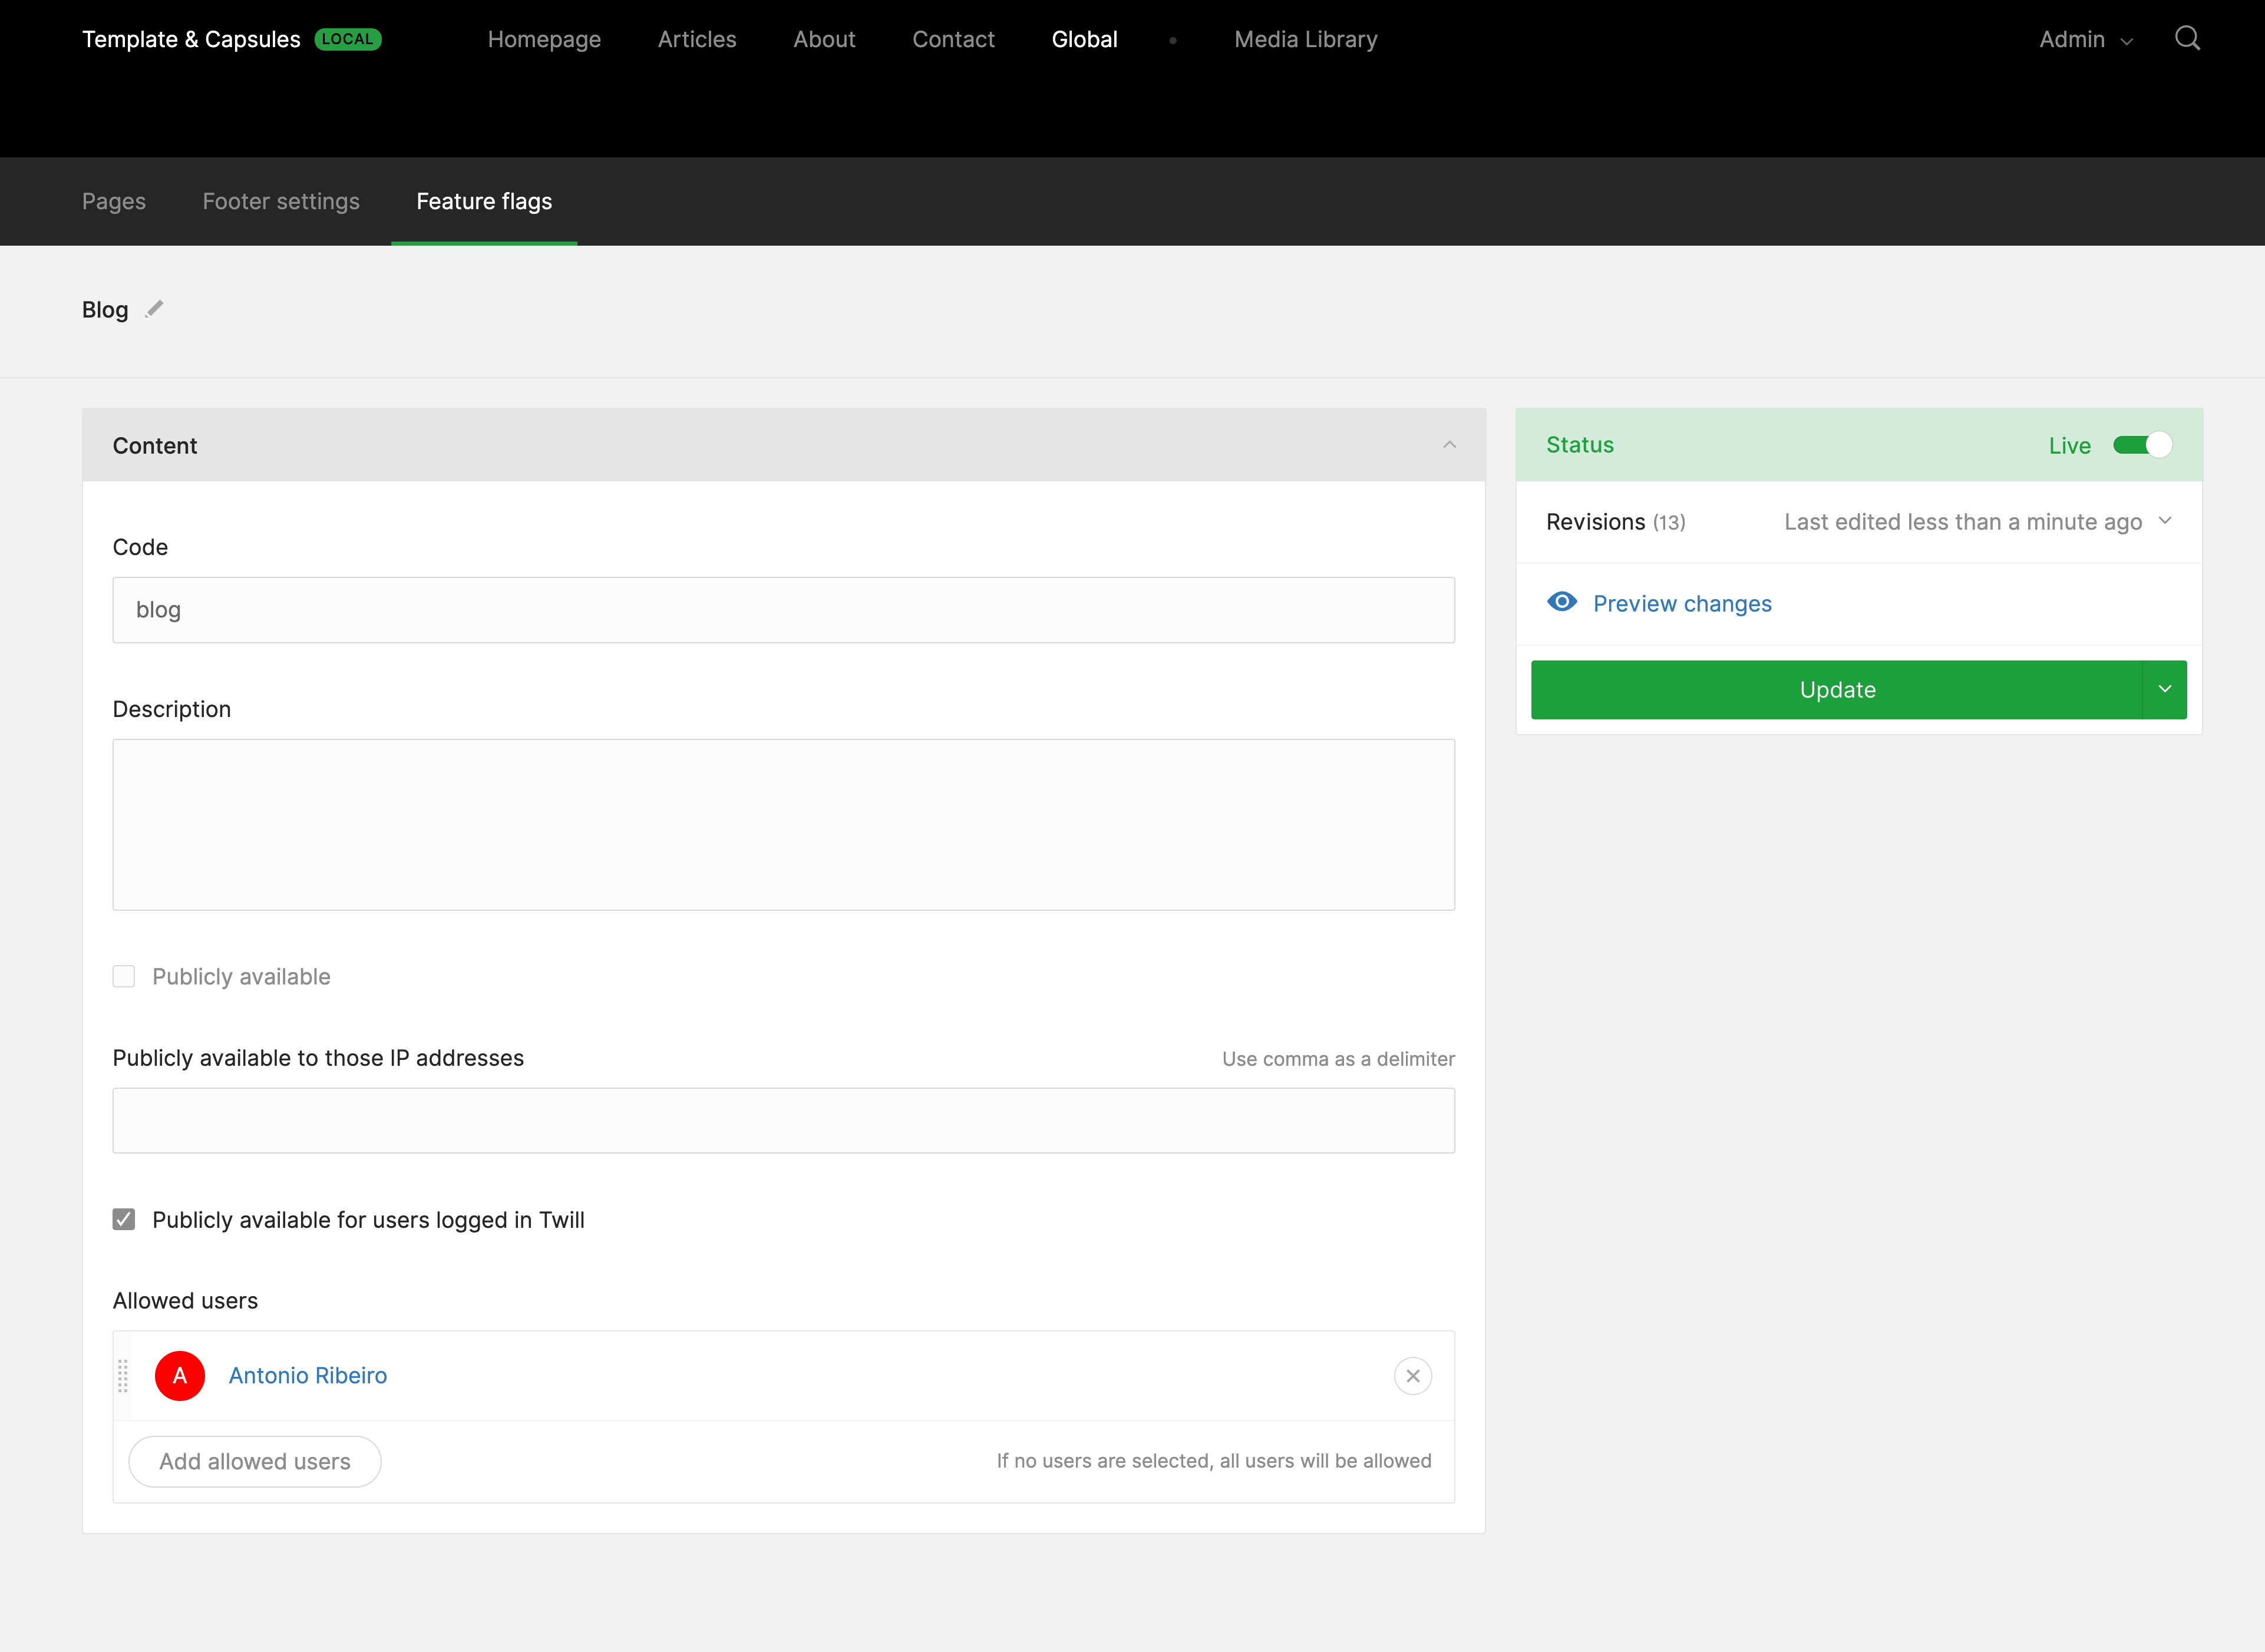This screenshot has width=2265, height=1652.
Task: Click the search magnifier icon
Action: (2187, 39)
